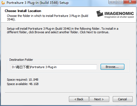Click the Destination Folder group label

pos(21,60)
